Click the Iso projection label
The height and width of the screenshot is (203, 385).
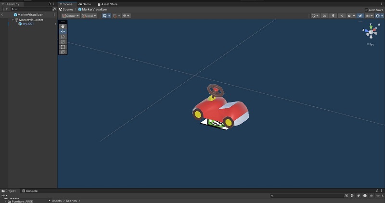pyautogui.click(x=372, y=44)
